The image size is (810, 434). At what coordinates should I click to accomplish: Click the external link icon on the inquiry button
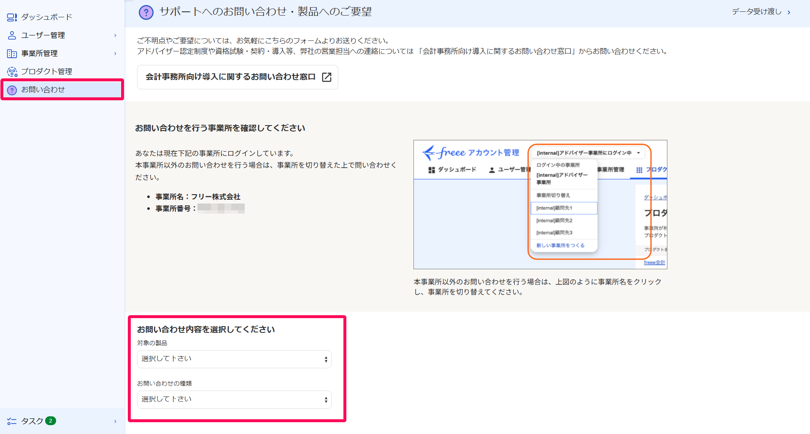pos(327,77)
